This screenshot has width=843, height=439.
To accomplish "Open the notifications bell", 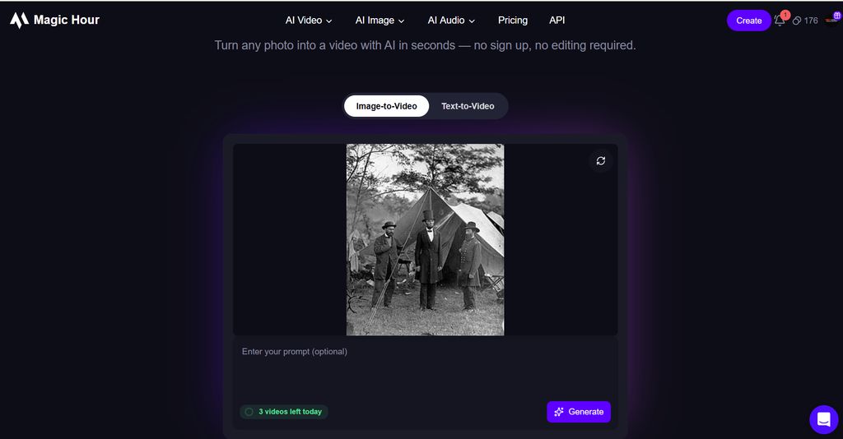I will [780, 20].
